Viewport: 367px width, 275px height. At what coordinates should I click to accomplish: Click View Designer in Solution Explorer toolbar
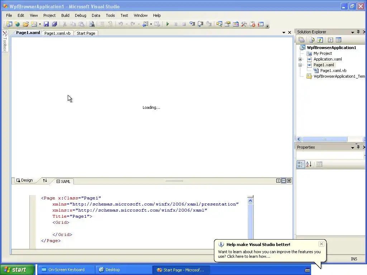point(338,40)
